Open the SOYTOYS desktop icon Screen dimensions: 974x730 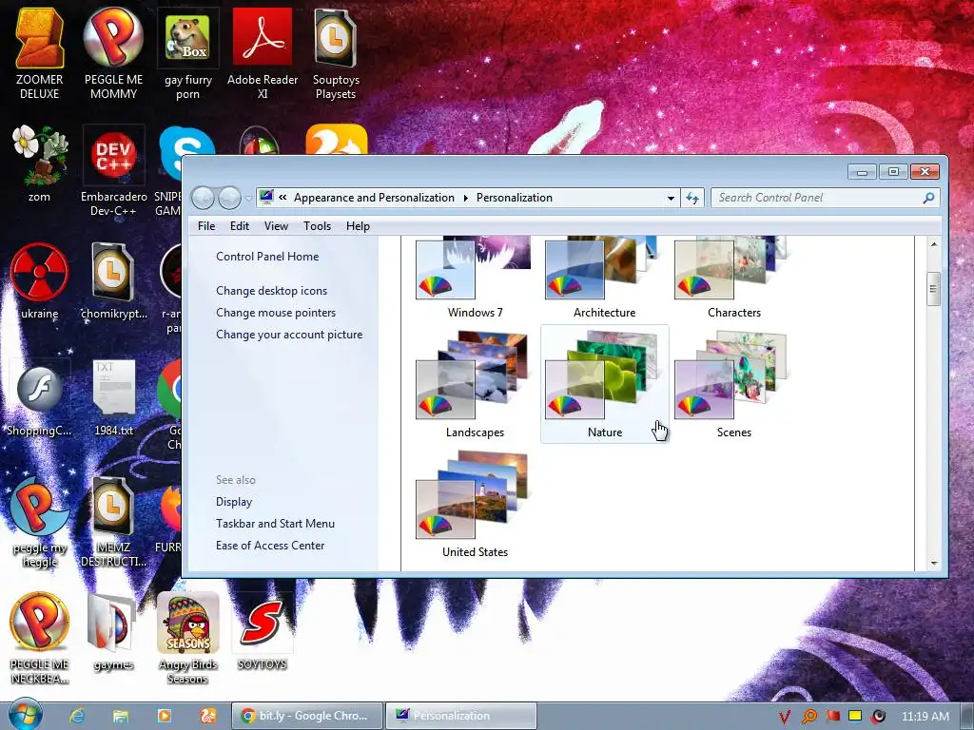point(263,632)
